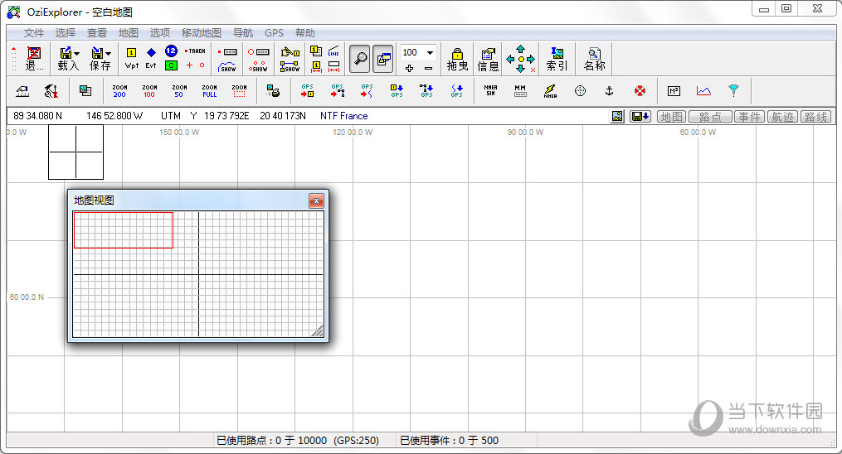
Task: Open the zoom percentage 100 dropdown
Action: point(430,52)
